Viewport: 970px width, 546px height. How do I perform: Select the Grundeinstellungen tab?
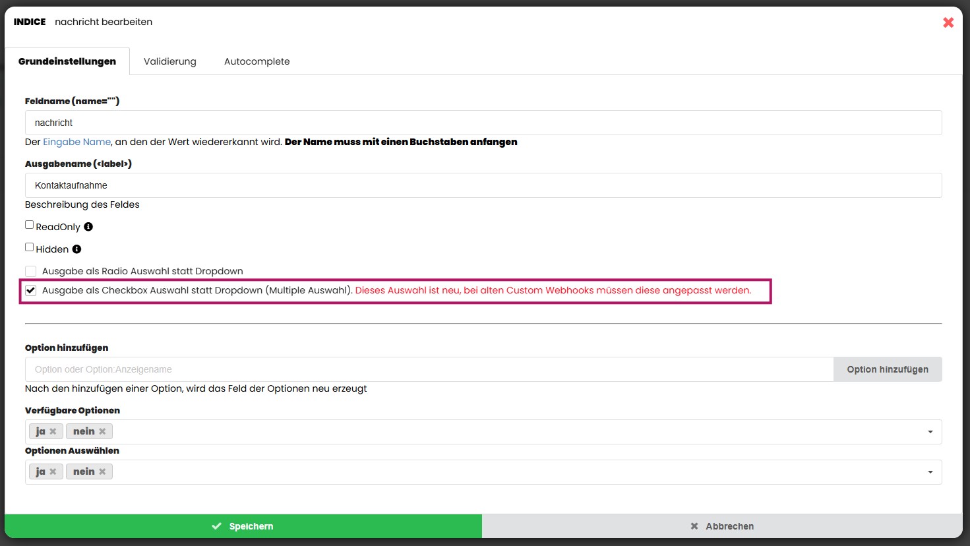coord(67,61)
